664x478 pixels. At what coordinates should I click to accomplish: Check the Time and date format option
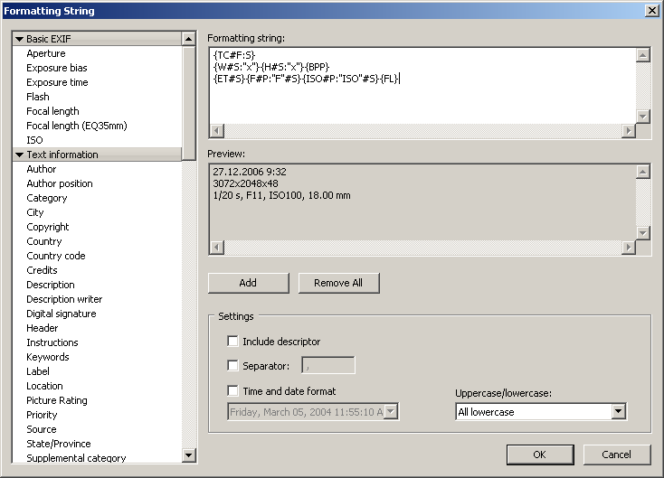tap(233, 391)
